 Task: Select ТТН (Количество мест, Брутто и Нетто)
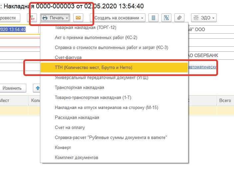pyautogui.click(x=114, y=68)
